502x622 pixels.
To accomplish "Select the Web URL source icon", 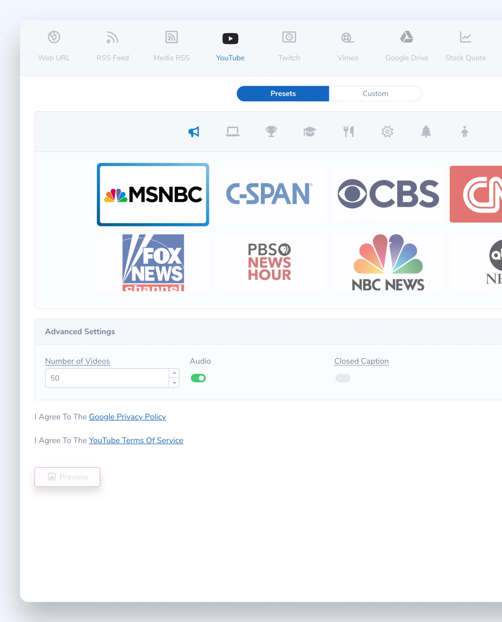I will tap(54, 37).
